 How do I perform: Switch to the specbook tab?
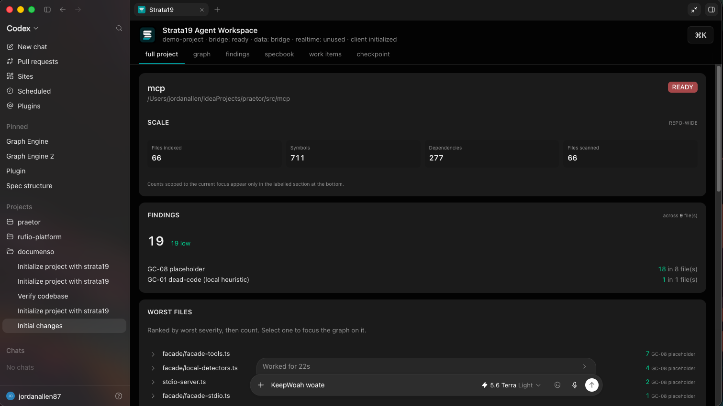click(279, 54)
